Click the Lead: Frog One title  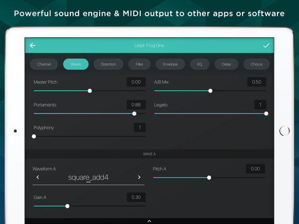coord(149,45)
